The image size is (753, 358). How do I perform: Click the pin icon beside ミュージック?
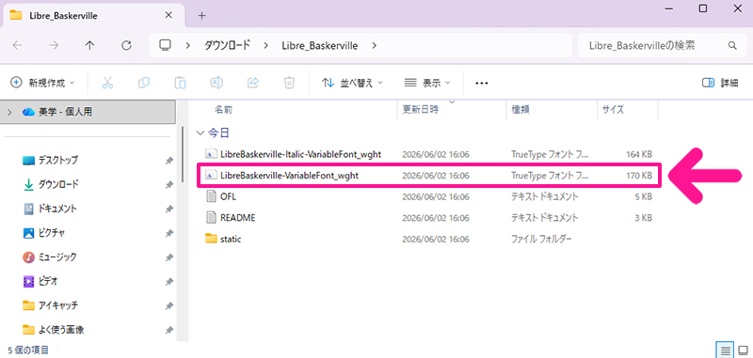coord(169,257)
